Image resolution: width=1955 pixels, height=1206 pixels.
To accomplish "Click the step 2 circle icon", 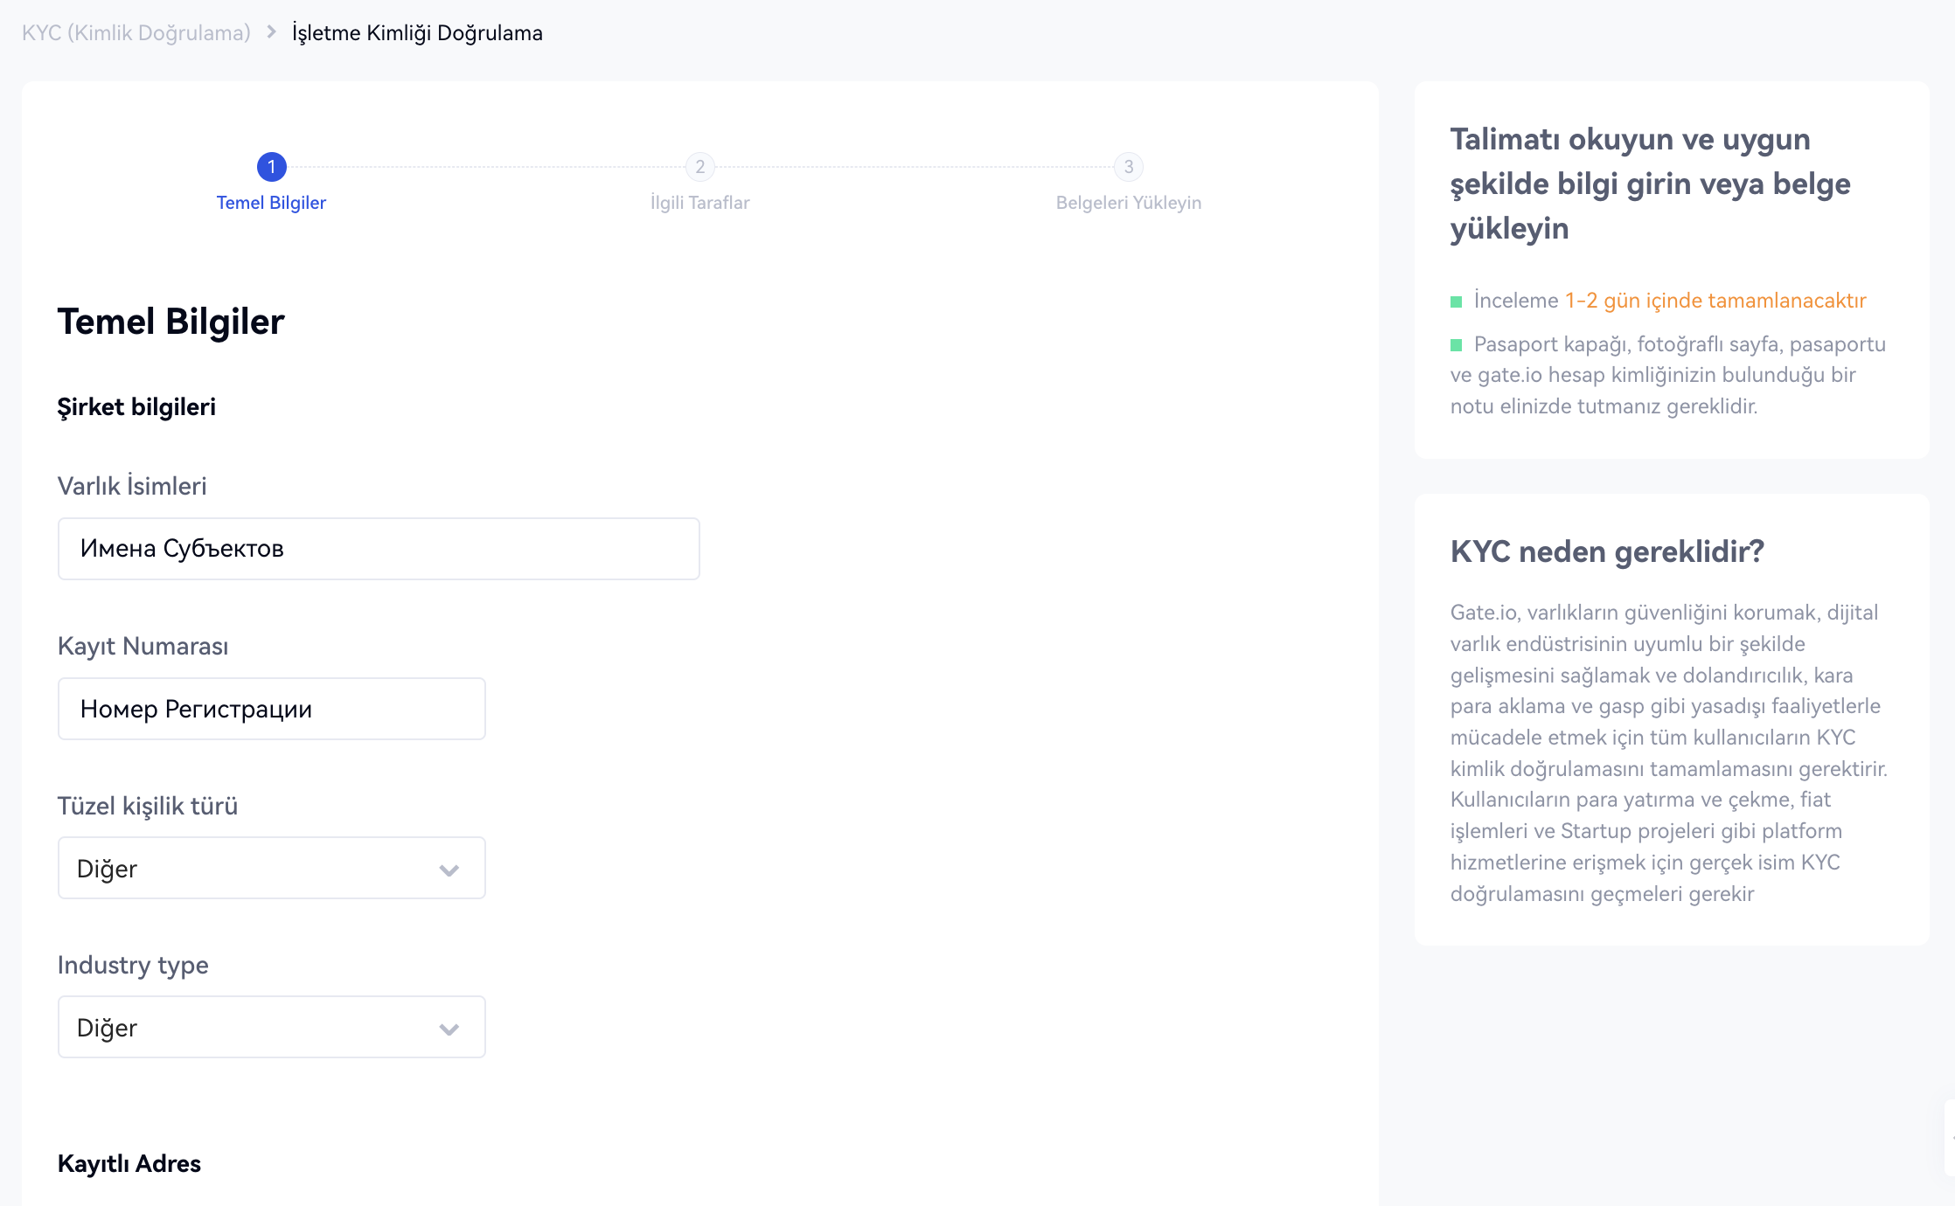I will [699, 166].
